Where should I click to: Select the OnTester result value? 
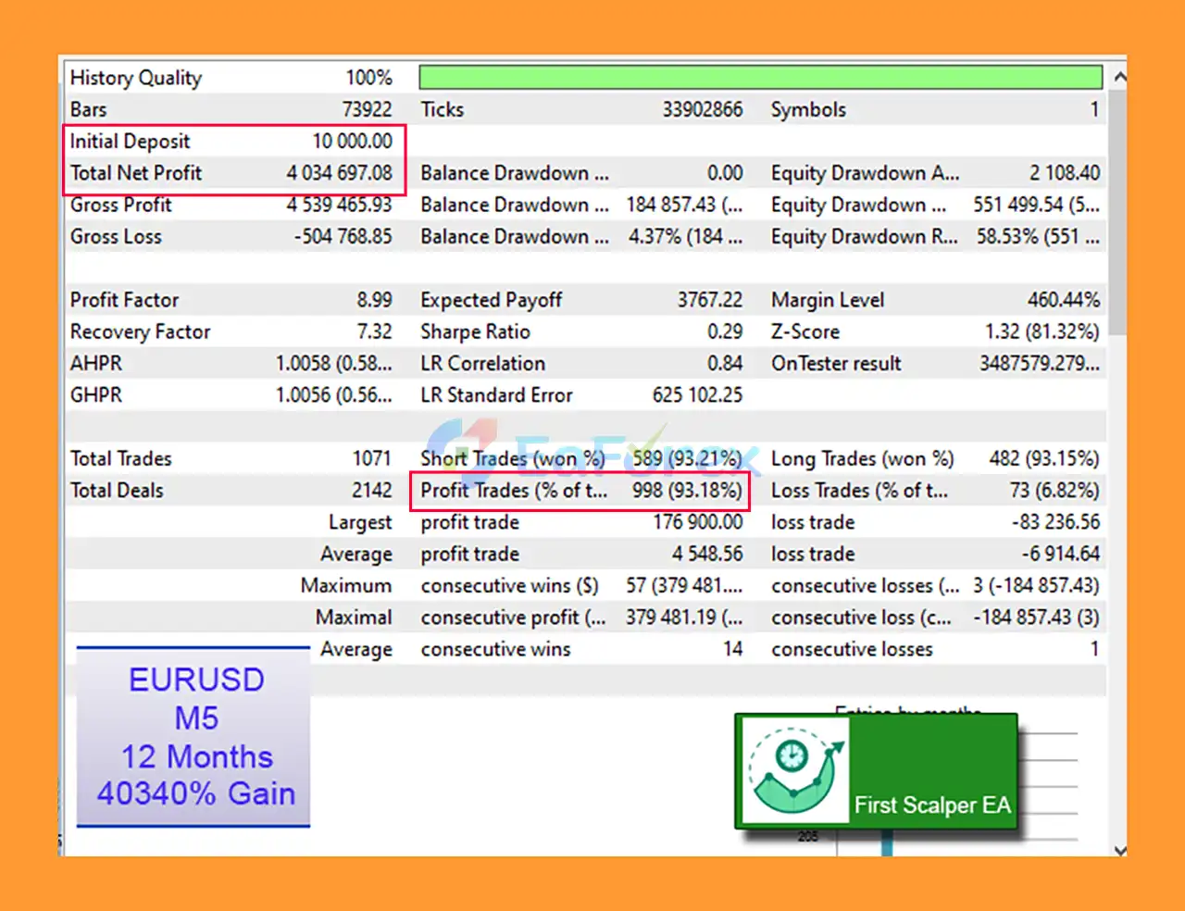click(1039, 364)
